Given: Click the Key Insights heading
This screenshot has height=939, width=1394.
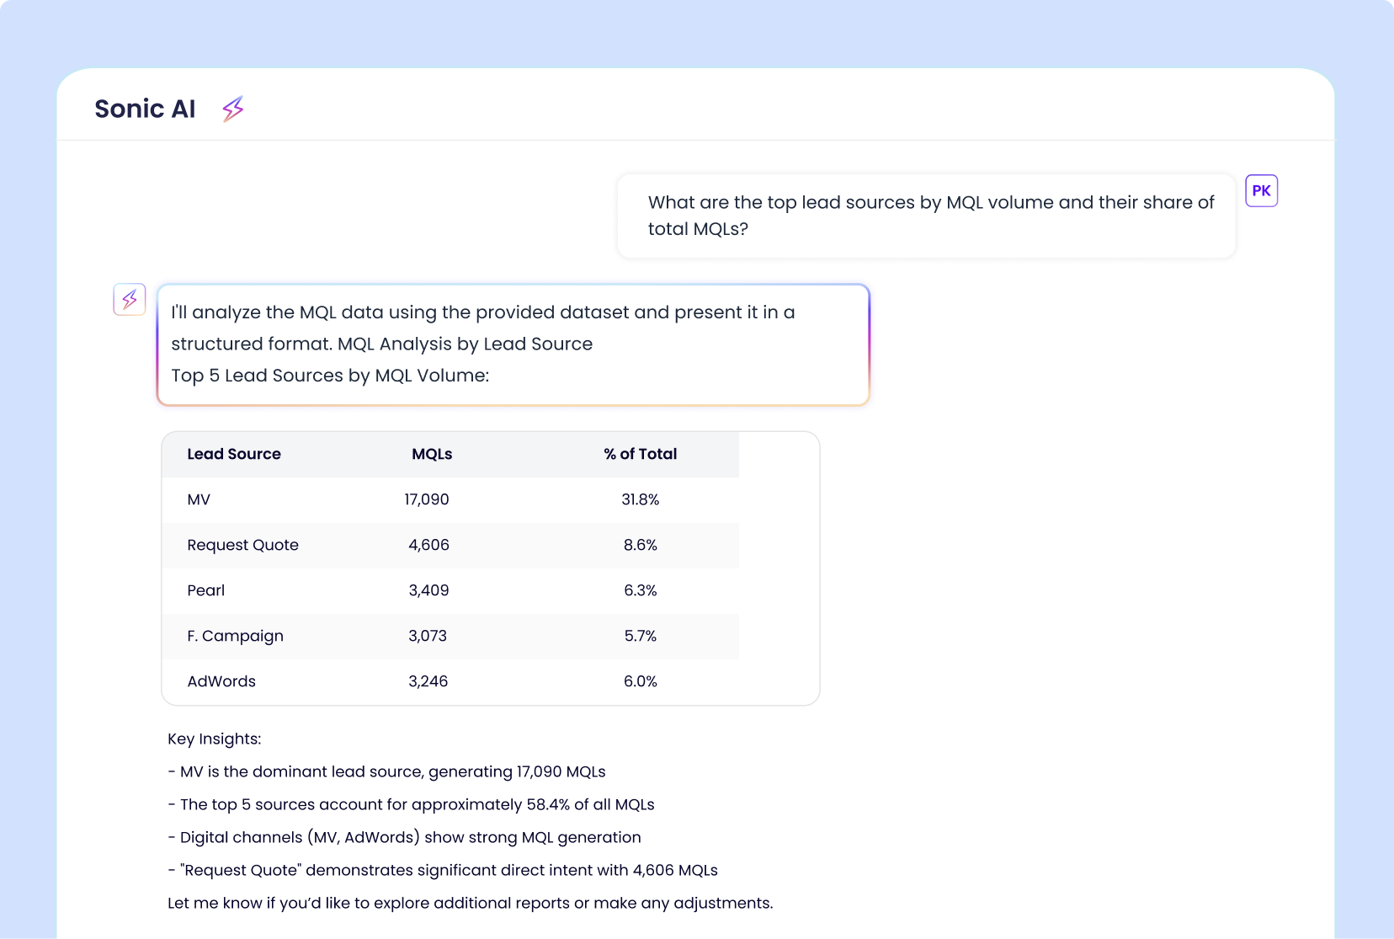Looking at the screenshot, I should (215, 739).
